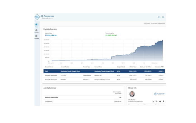
Task: Sort by Account Number column header
Action: point(65,67)
